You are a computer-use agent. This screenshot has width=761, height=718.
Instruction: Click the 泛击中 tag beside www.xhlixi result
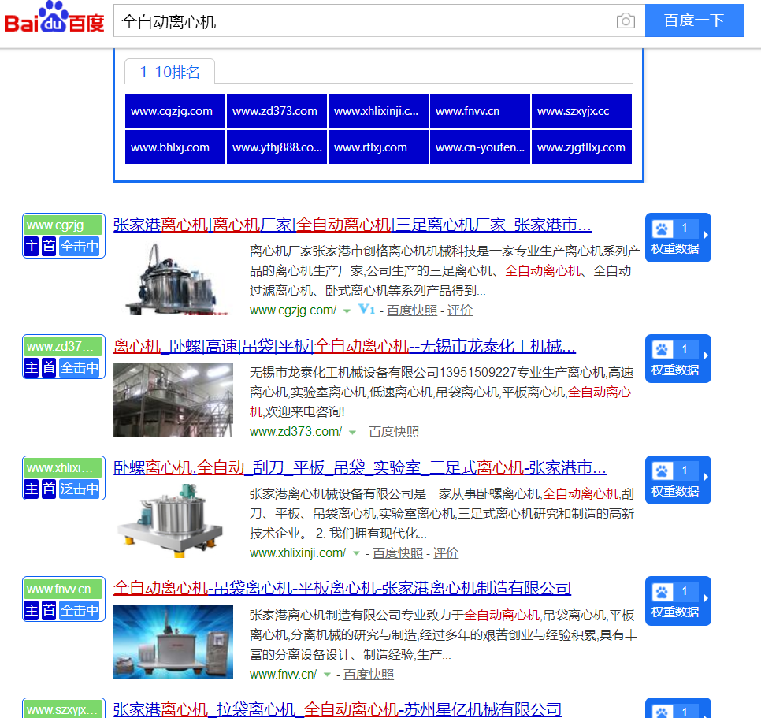click(80, 489)
